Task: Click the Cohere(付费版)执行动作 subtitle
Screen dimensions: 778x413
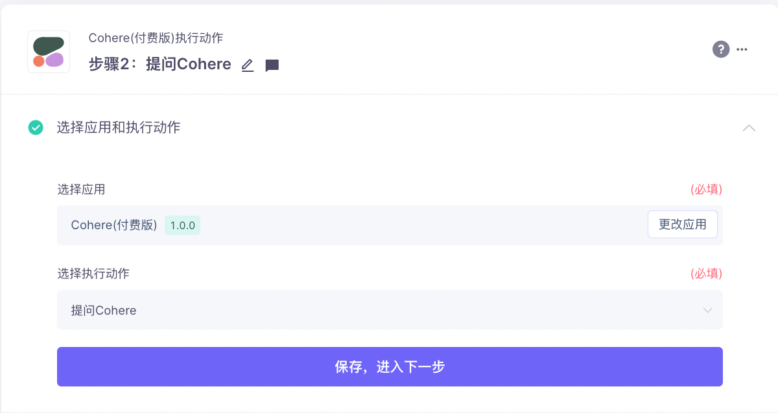Action: coord(156,38)
